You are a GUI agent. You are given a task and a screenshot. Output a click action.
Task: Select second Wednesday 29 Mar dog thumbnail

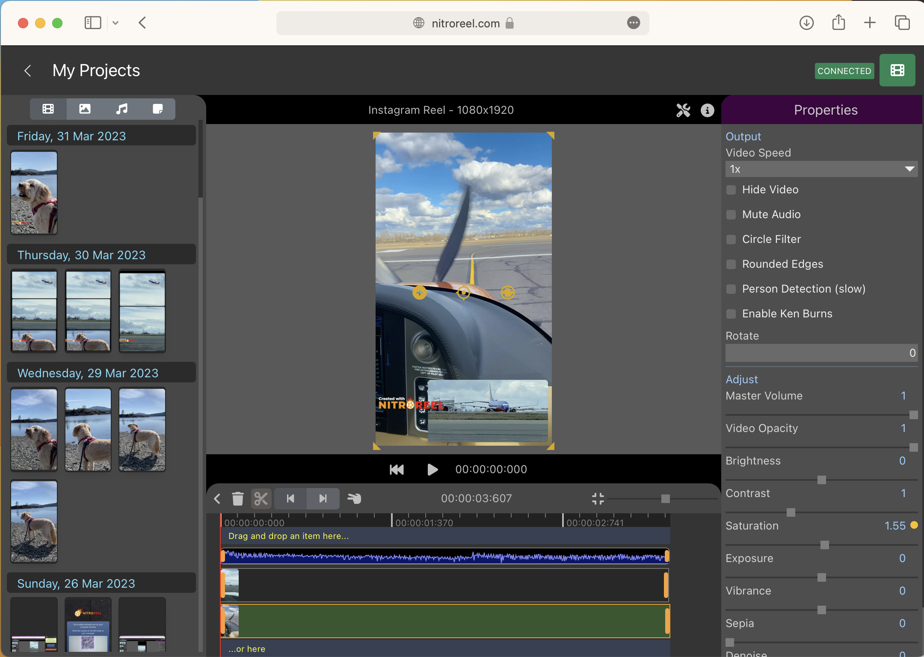[x=88, y=429]
